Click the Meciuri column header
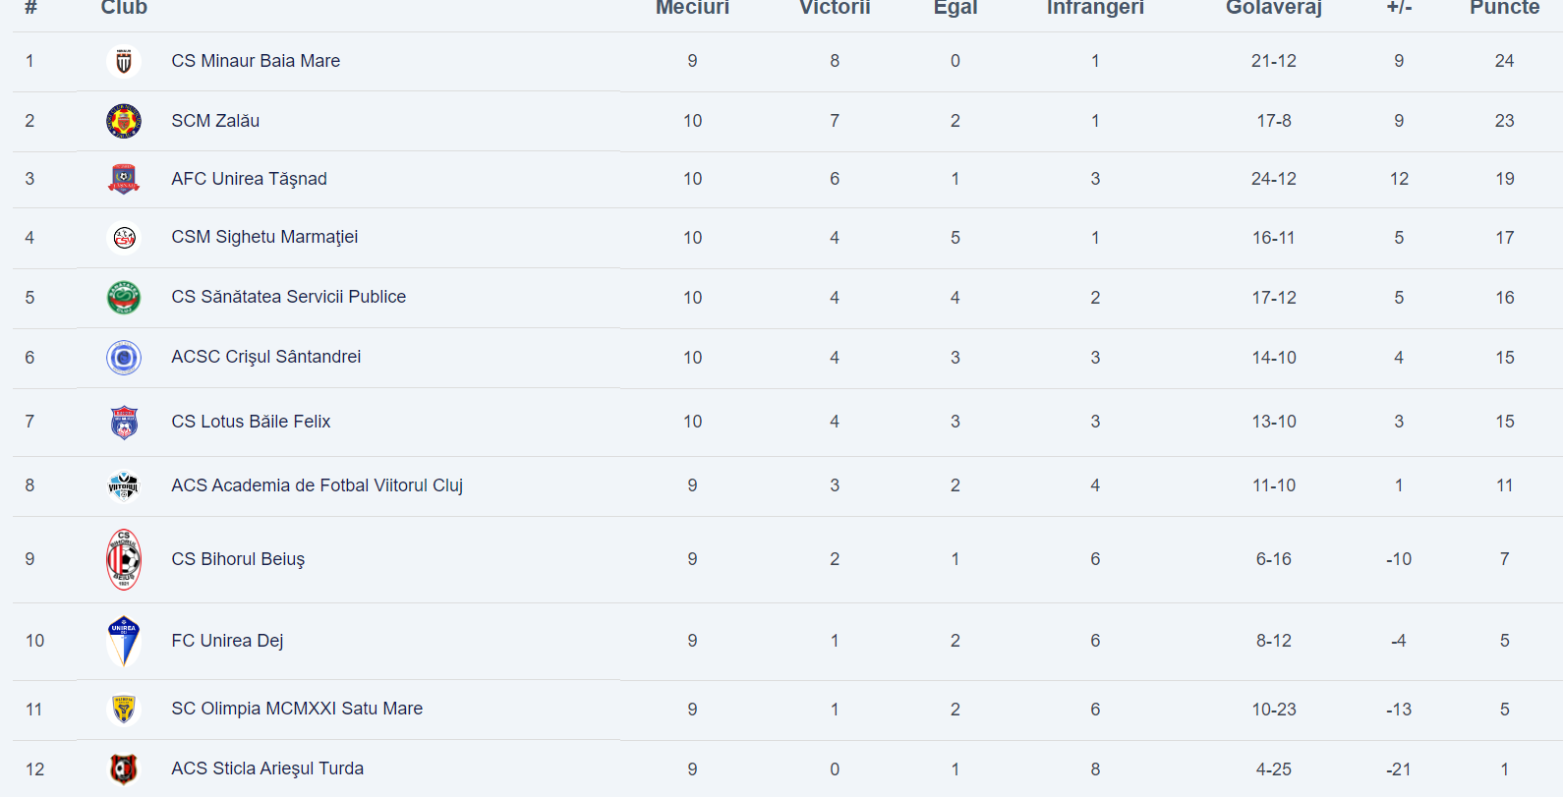Image resolution: width=1563 pixels, height=797 pixels. pyautogui.click(x=692, y=8)
